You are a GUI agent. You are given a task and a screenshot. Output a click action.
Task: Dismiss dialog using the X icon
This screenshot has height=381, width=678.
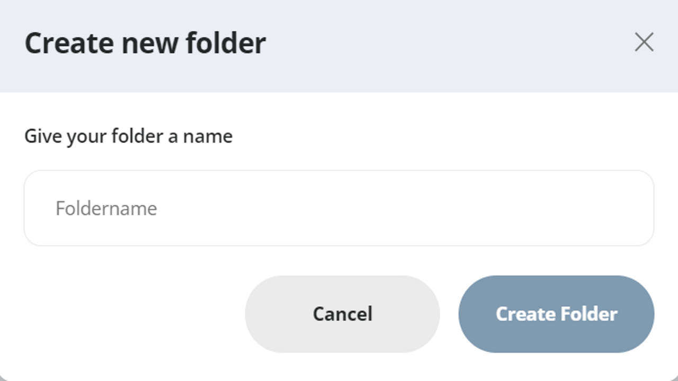click(x=644, y=42)
